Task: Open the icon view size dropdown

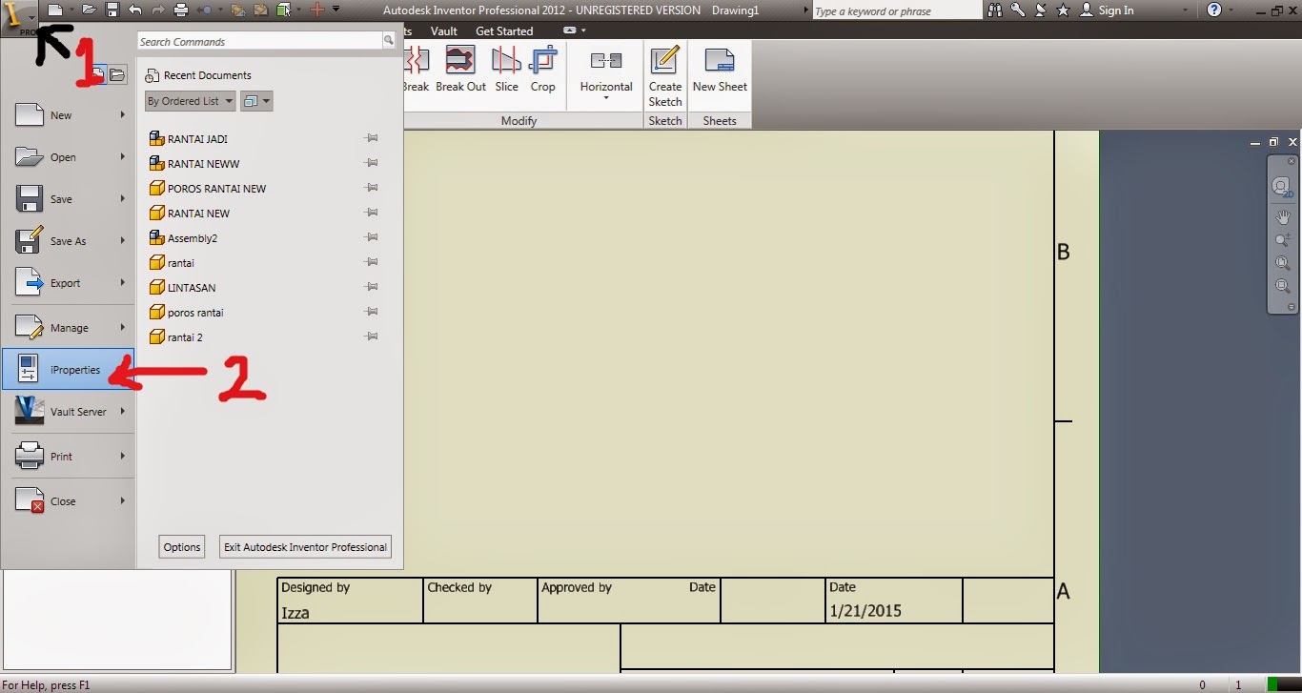Action: pos(257,101)
